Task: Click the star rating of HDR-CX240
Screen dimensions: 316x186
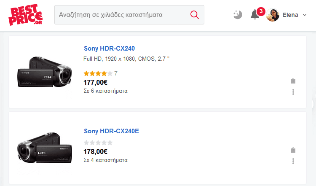Action: [x=98, y=73]
